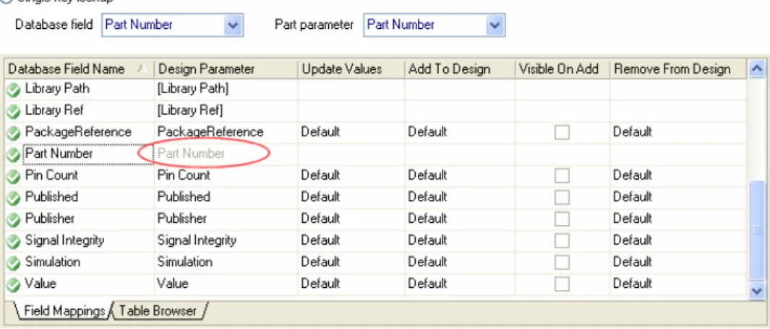Image resolution: width=770 pixels, height=329 pixels.
Task: Click Add To Design Default cell for Simulation
Action: point(460,263)
